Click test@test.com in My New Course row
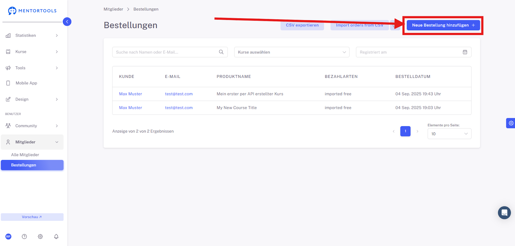 (x=179, y=108)
